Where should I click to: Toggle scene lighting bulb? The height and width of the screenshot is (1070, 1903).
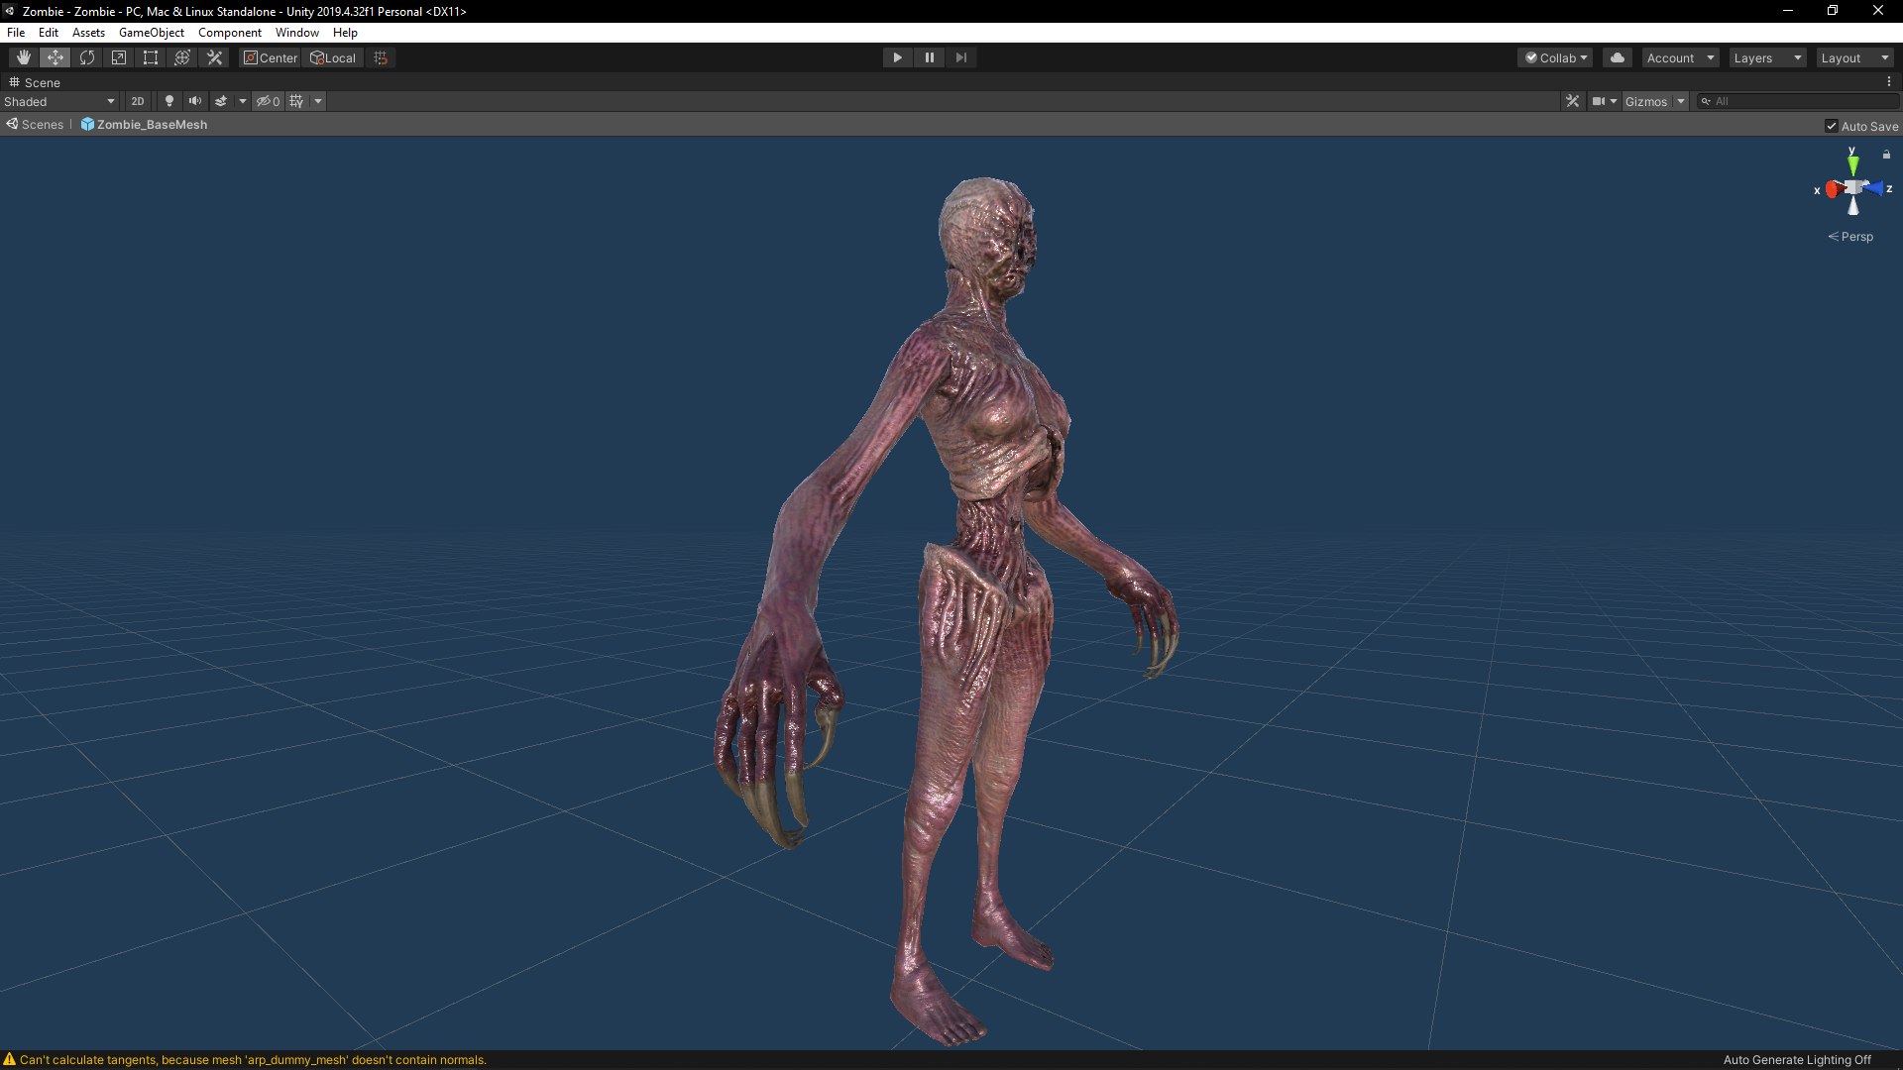tap(168, 101)
